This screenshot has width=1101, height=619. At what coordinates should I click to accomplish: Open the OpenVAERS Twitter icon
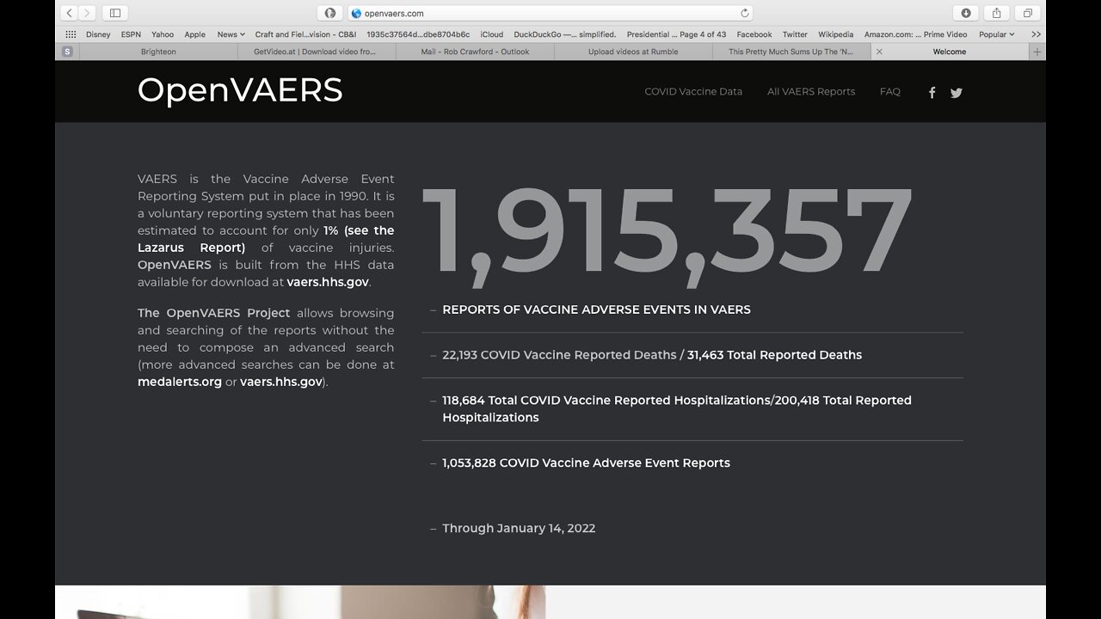pos(956,93)
